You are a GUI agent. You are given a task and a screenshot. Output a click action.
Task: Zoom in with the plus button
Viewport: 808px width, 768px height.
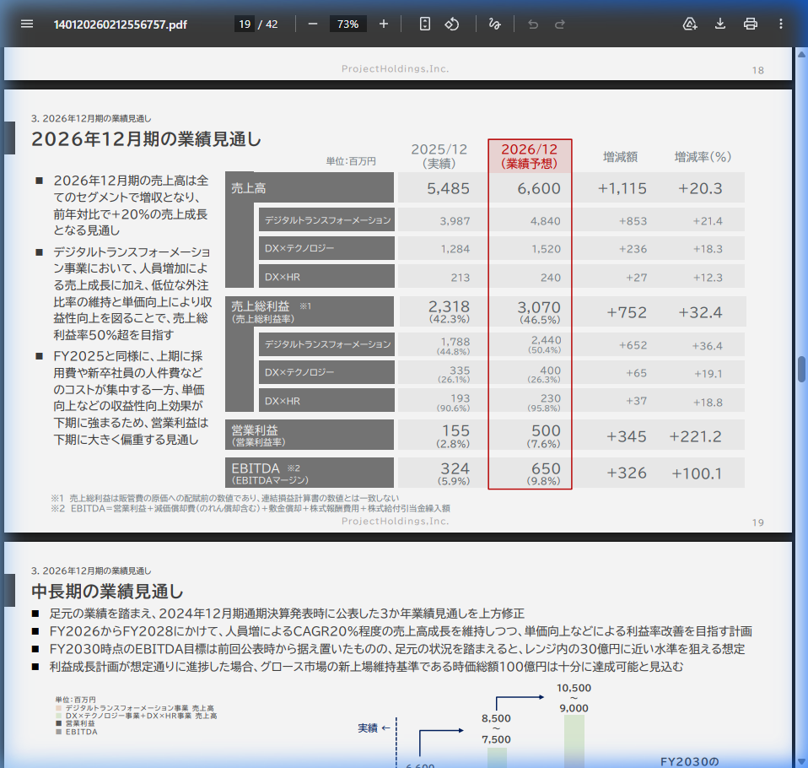(384, 24)
